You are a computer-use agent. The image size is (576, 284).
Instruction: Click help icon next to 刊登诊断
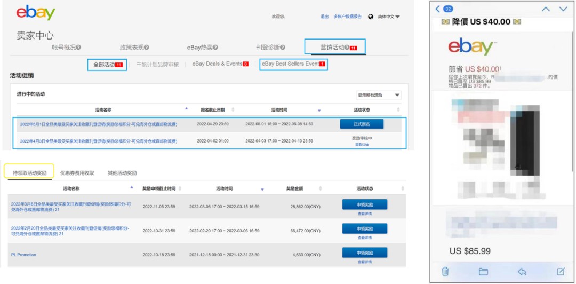pyautogui.click(x=283, y=48)
